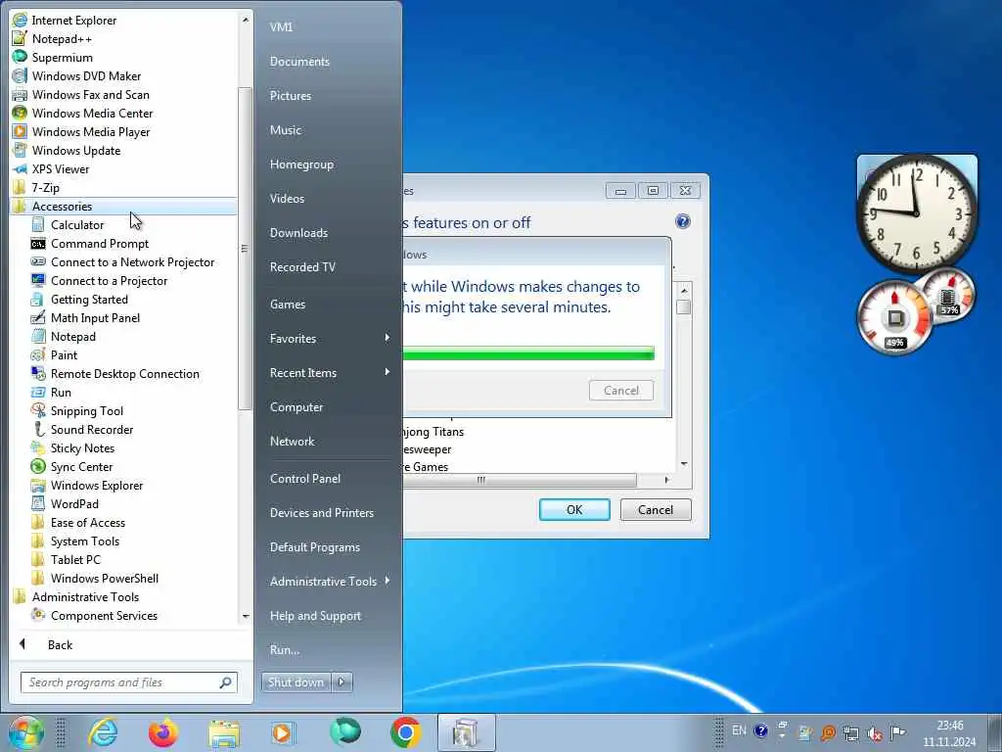Image resolution: width=1002 pixels, height=752 pixels.
Task: Open Google Chrome from the taskbar
Action: 405,732
